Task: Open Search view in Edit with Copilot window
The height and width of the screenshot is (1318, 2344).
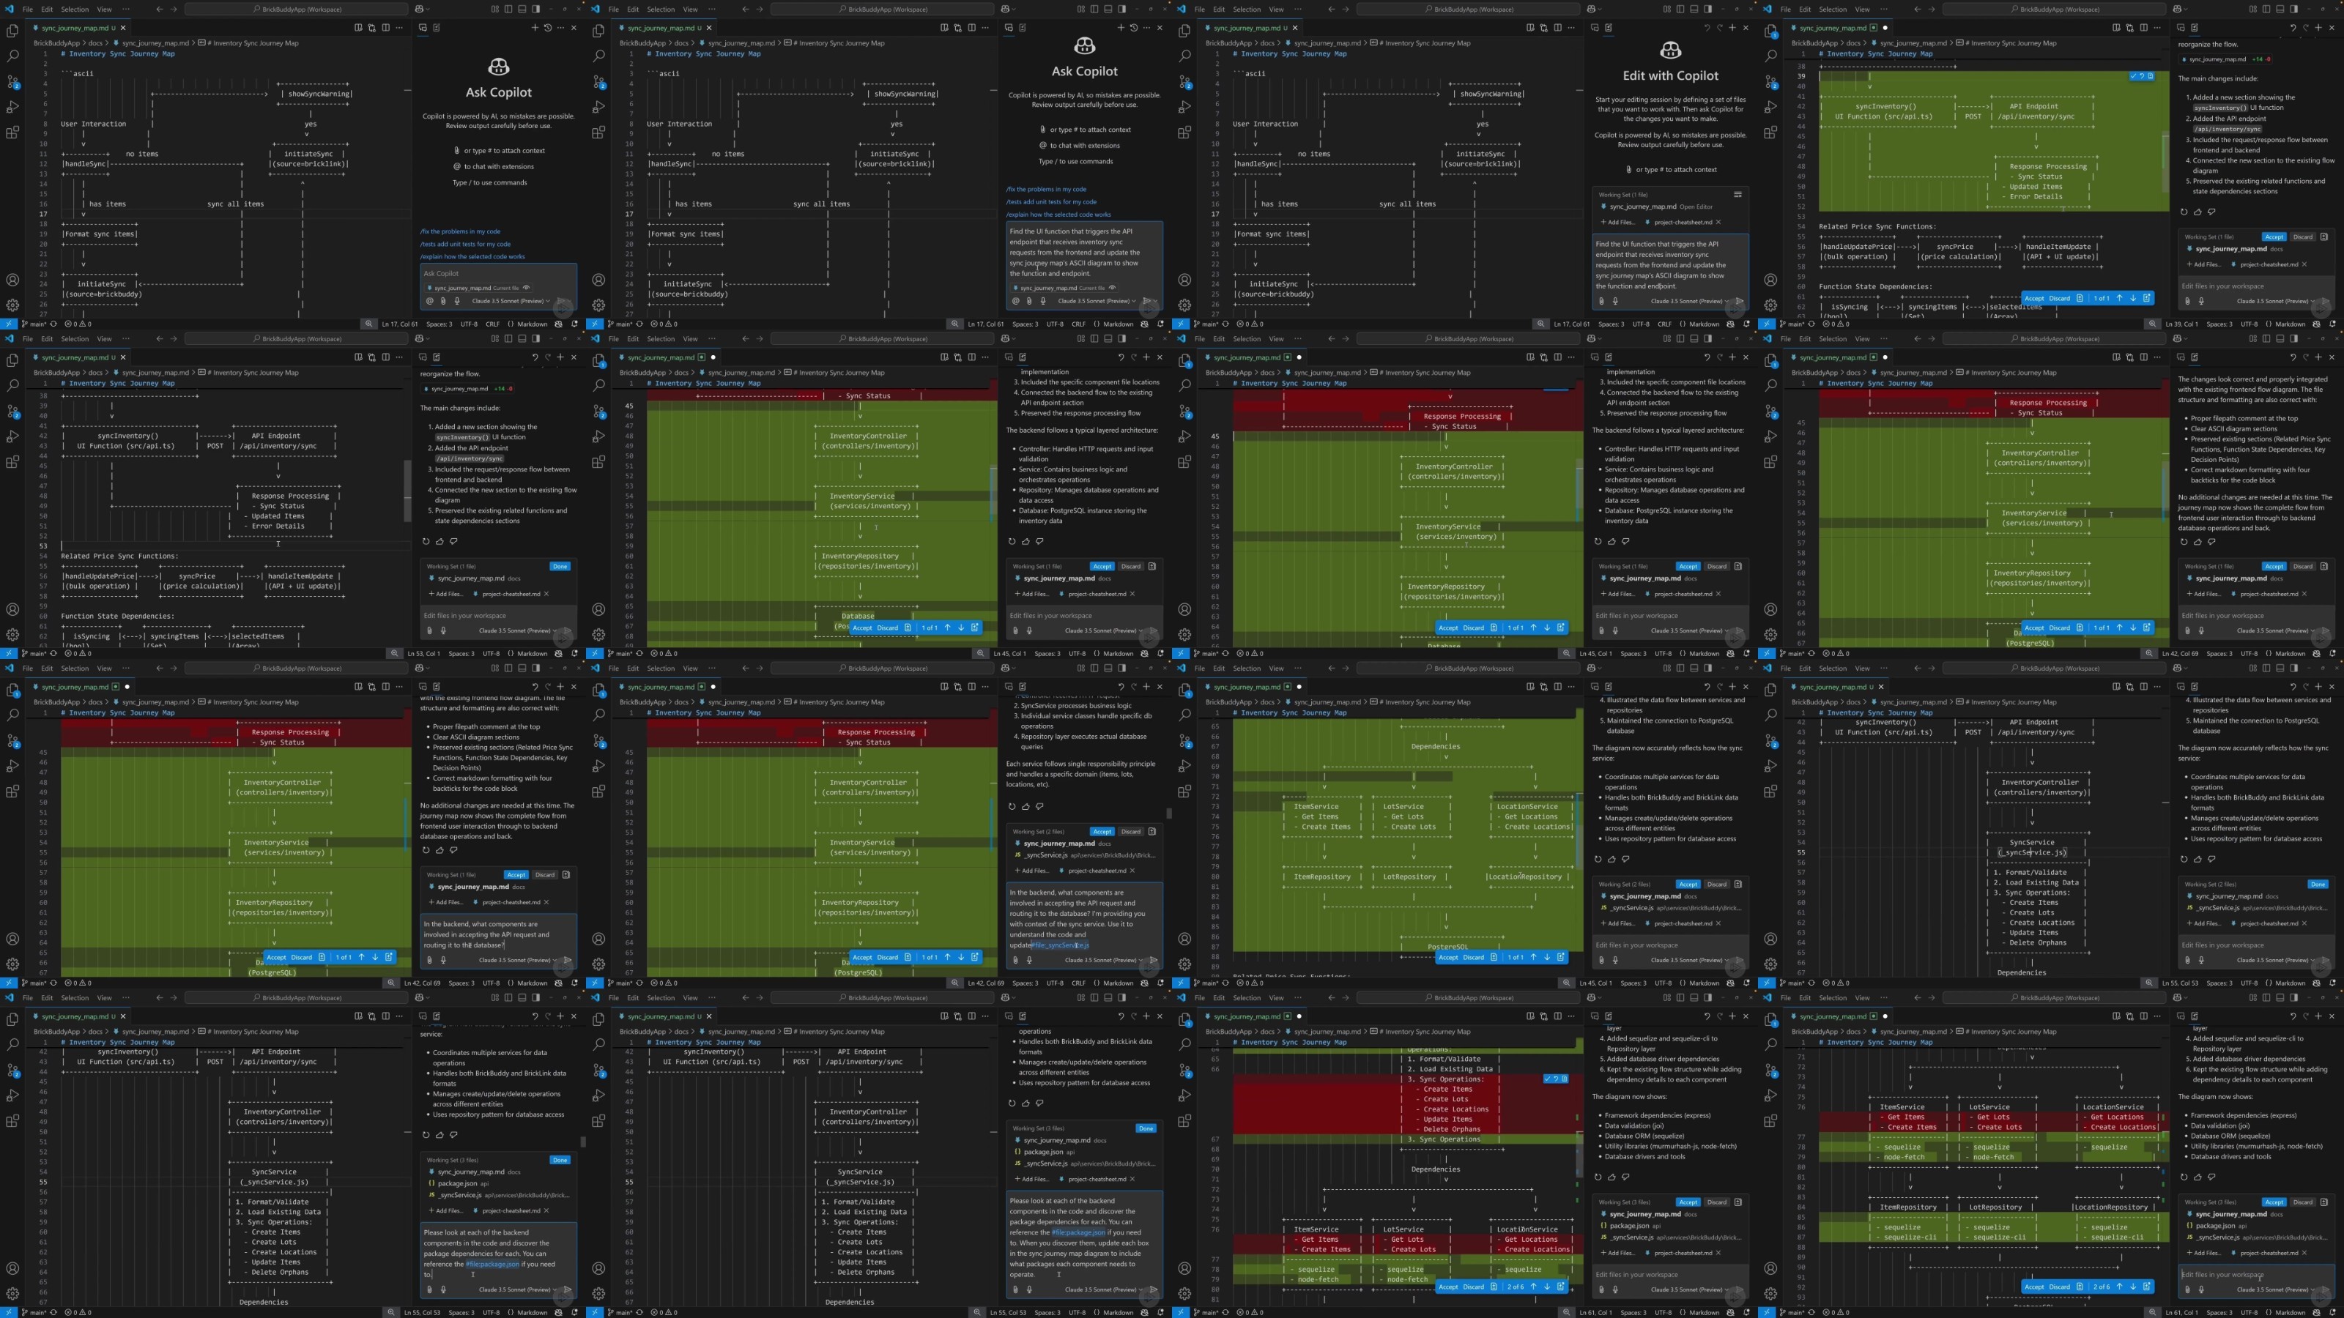Action: (x=1184, y=56)
